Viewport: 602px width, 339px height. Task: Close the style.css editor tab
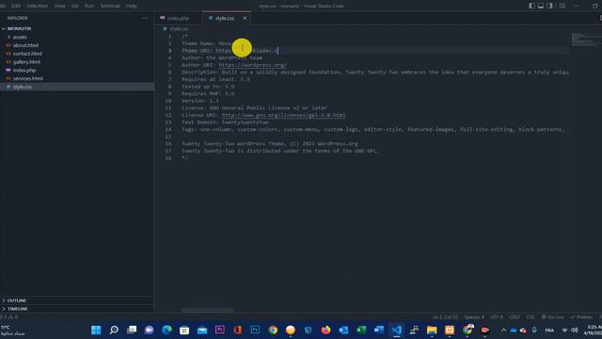pyautogui.click(x=245, y=19)
